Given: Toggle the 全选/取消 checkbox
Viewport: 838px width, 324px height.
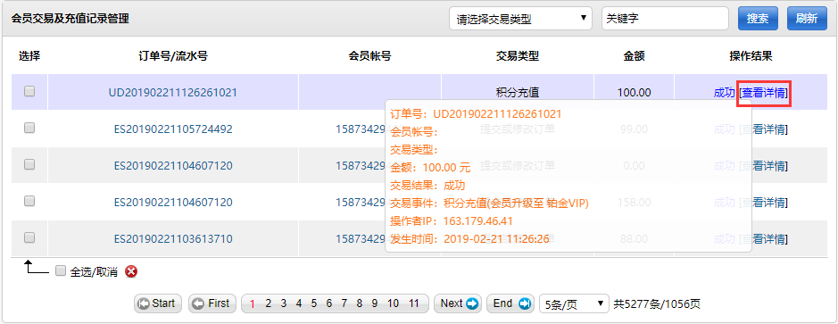Looking at the screenshot, I should [x=61, y=271].
